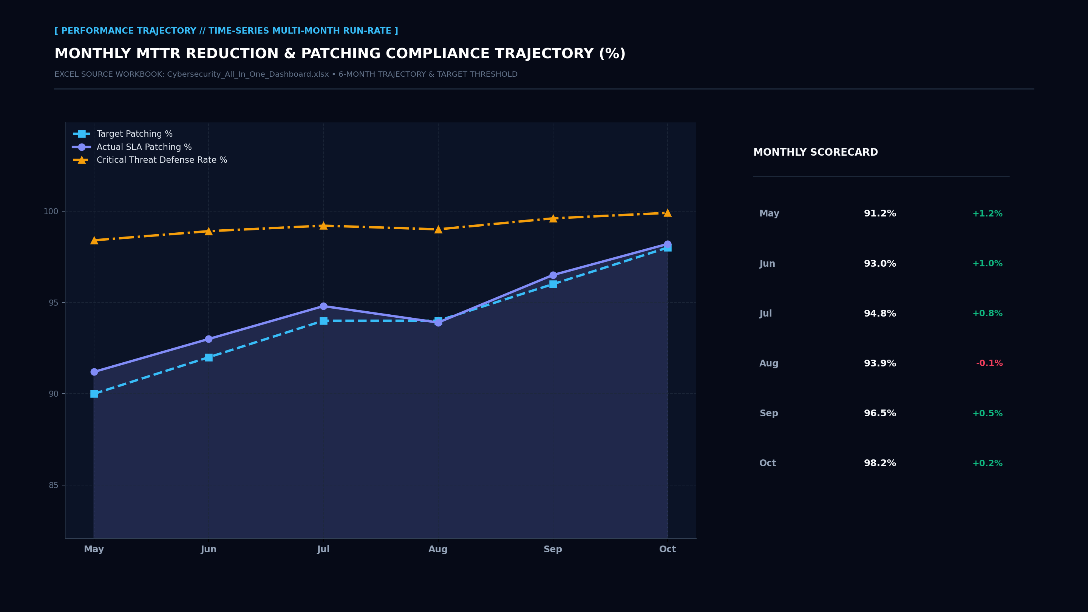Click the Actual SLA Patching % legend circle marker
Image resolution: width=1088 pixels, height=612 pixels.
82,147
